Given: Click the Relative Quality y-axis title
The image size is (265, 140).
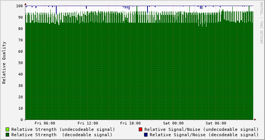Looking at the screenshot, I should pyautogui.click(x=4, y=63).
